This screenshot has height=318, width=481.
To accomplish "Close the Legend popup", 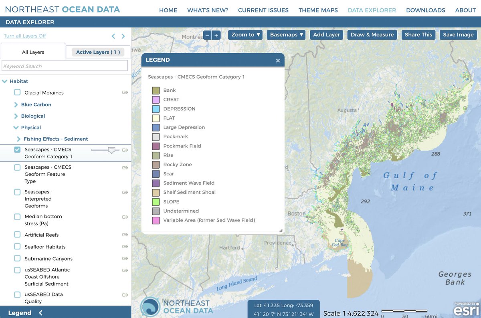I will [278, 60].
